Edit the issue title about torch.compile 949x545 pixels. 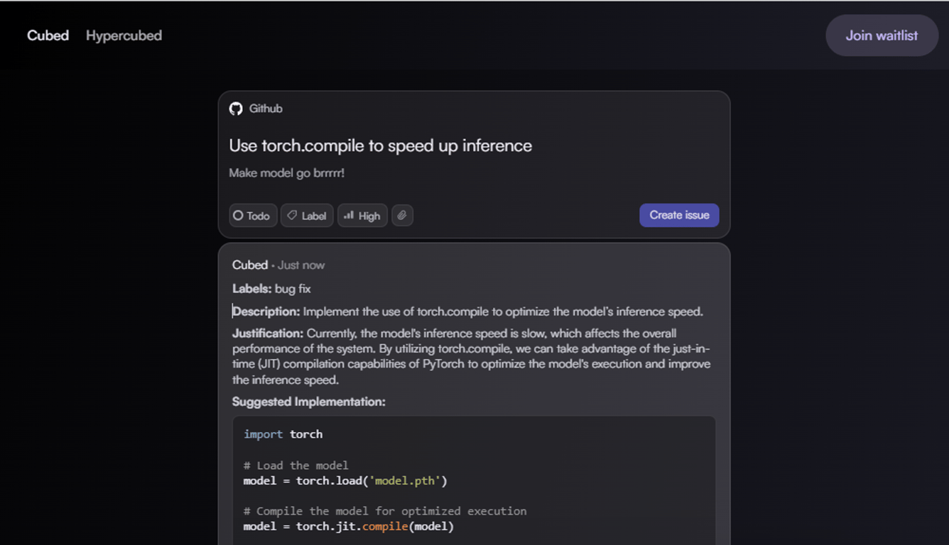380,145
